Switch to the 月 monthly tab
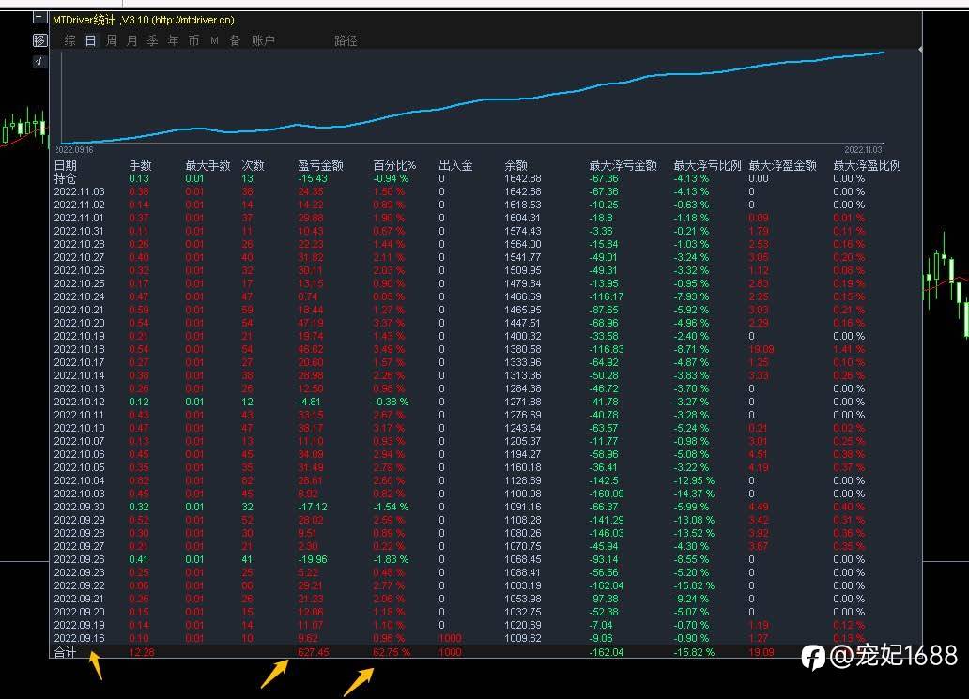This screenshot has height=699, width=969. 131,40
